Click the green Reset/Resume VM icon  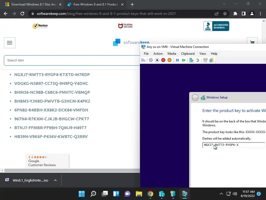(184, 60)
